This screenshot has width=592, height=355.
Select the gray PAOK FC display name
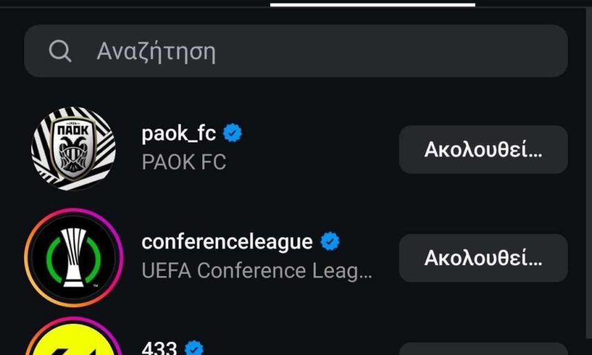183,162
